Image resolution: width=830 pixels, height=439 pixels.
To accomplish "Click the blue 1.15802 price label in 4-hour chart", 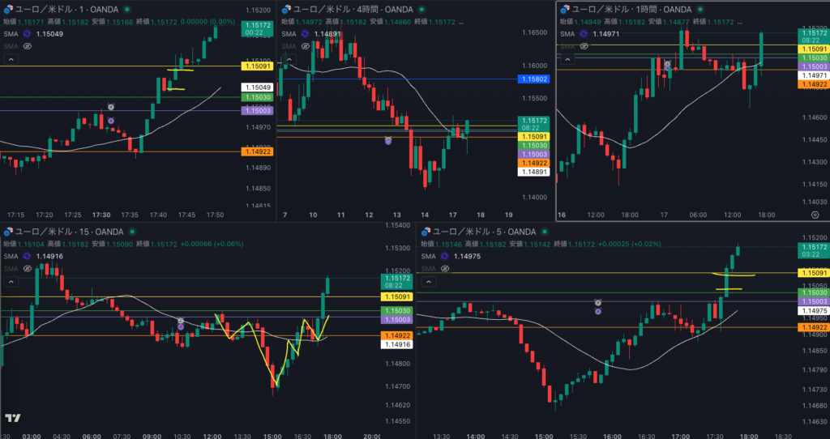I will 533,79.
